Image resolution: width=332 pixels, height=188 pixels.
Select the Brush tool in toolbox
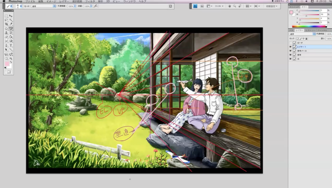point(11,29)
